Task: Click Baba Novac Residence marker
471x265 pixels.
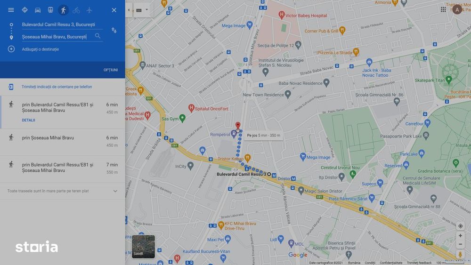Action: point(326,83)
